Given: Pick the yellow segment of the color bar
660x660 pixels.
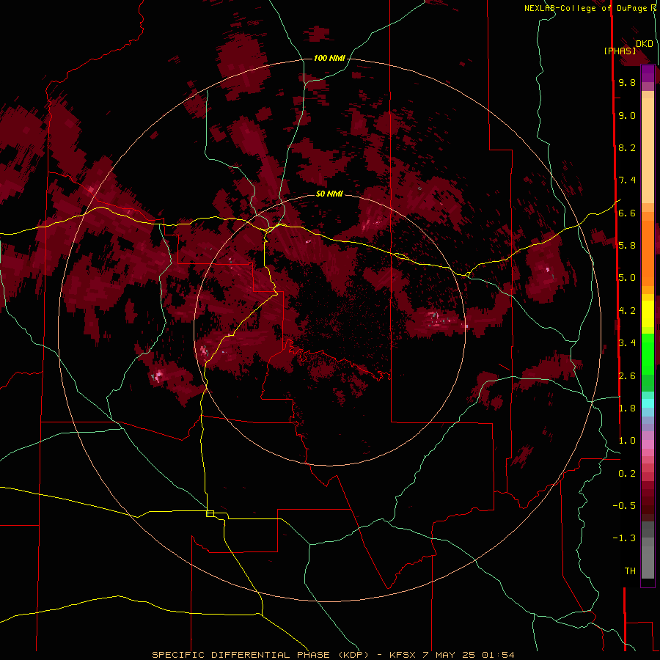Looking at the screenshot, I should pos(648,314).
